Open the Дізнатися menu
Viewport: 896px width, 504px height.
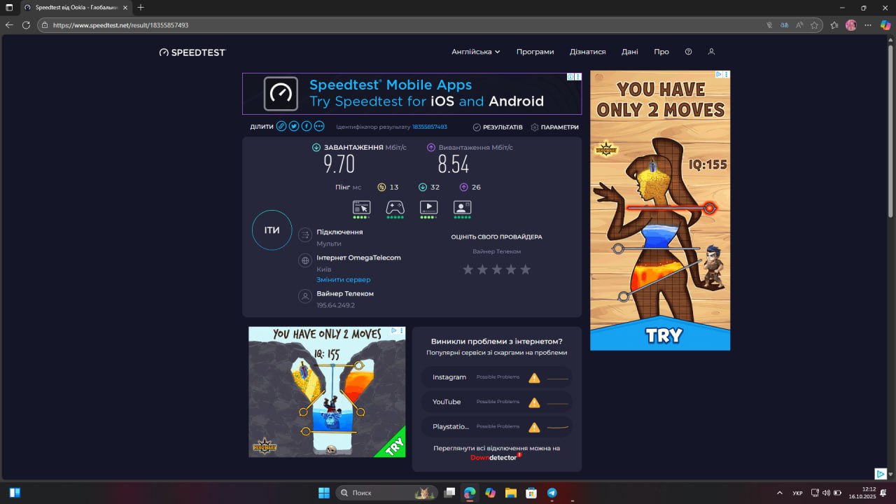coord(587,52)
